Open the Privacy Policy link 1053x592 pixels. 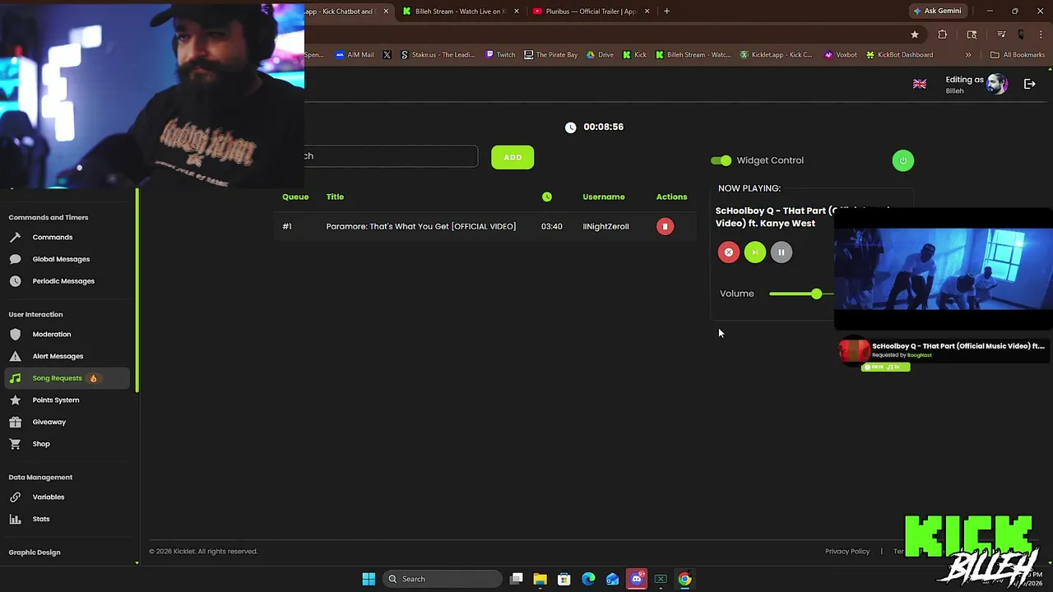point(847,552)
